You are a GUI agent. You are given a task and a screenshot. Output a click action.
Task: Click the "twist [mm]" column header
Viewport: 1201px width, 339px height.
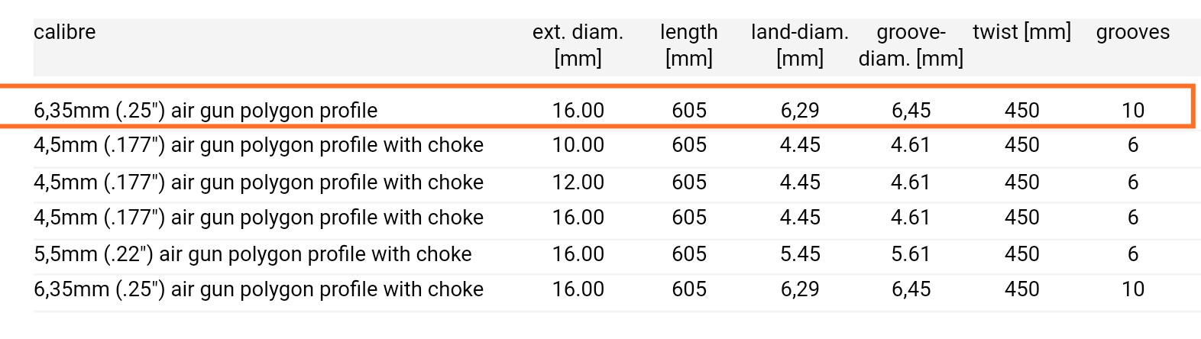pyautogui.click(x=1021, y=32)
